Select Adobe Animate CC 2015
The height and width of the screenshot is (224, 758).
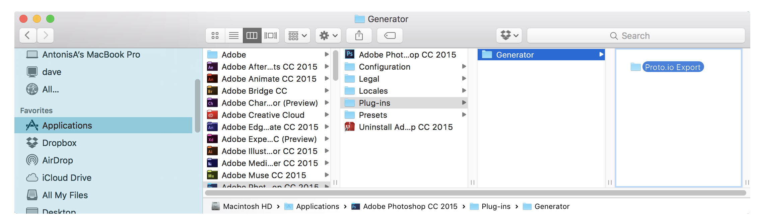coord(267,79)
